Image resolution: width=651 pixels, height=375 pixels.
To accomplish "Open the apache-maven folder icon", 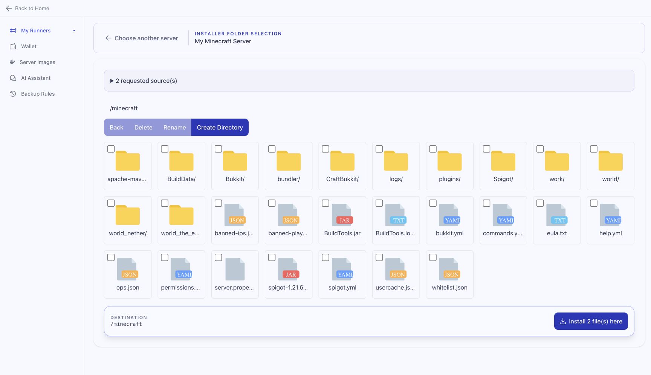I will click(128, 161).
